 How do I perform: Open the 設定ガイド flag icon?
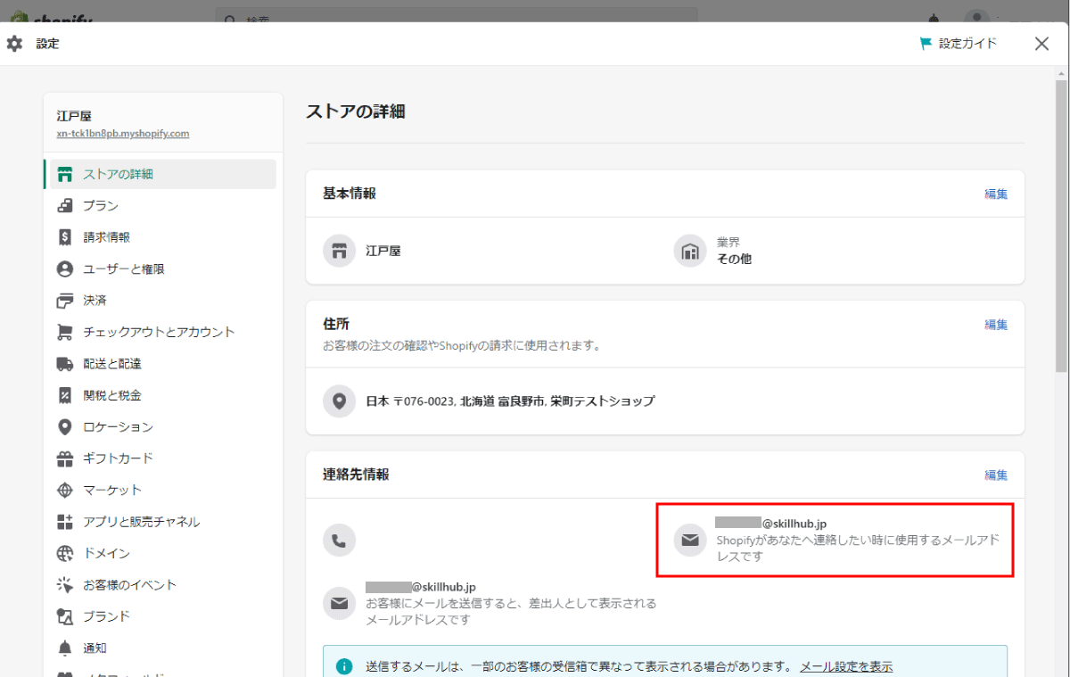[x=926, y=44]
